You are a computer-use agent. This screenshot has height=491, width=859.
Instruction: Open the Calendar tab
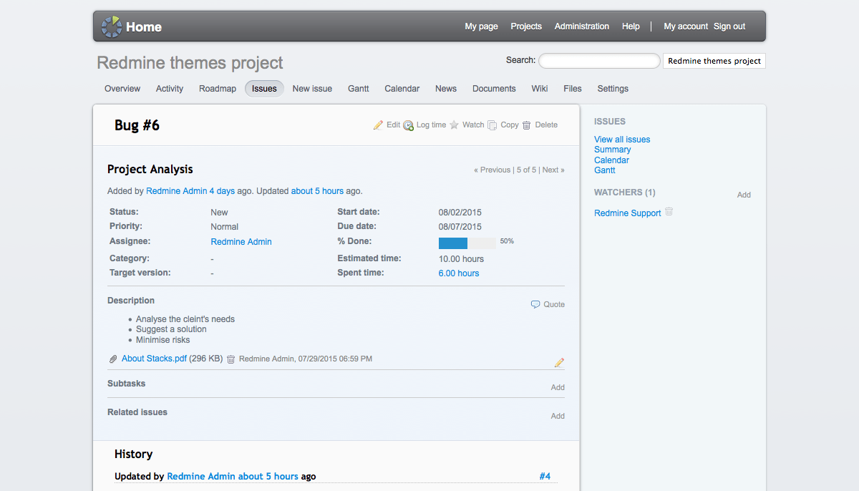point(402,89)
